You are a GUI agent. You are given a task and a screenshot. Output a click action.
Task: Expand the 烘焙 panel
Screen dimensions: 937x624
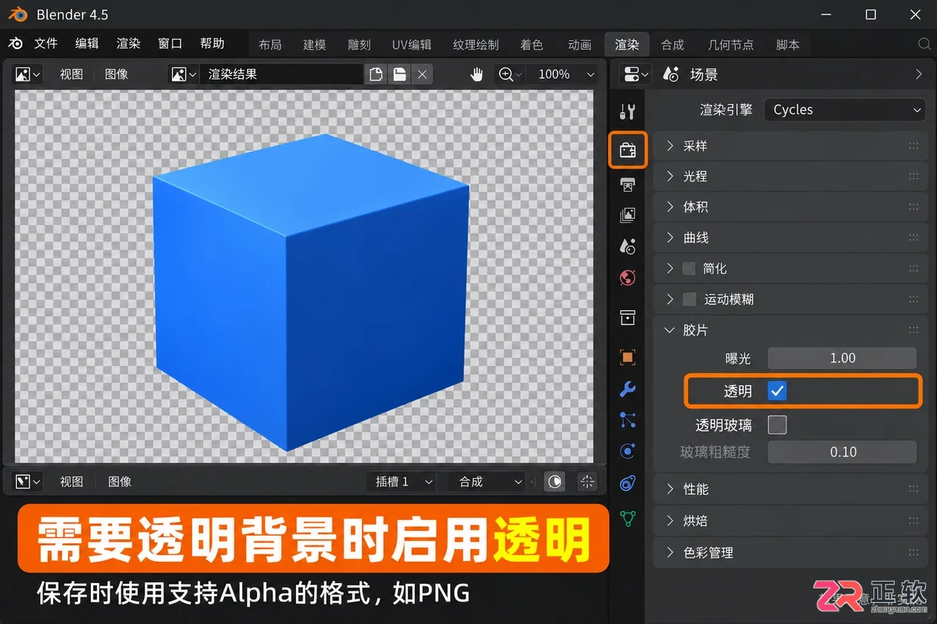(x=790, y=521)
